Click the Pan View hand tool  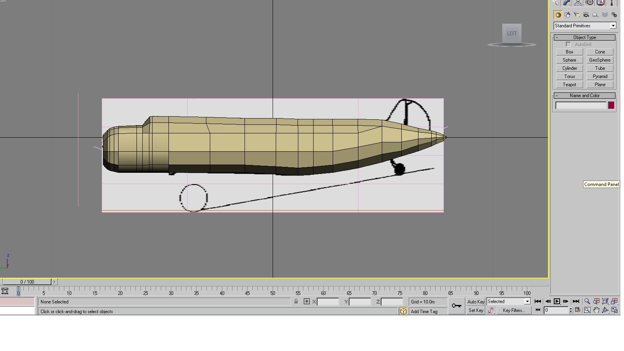596,310
